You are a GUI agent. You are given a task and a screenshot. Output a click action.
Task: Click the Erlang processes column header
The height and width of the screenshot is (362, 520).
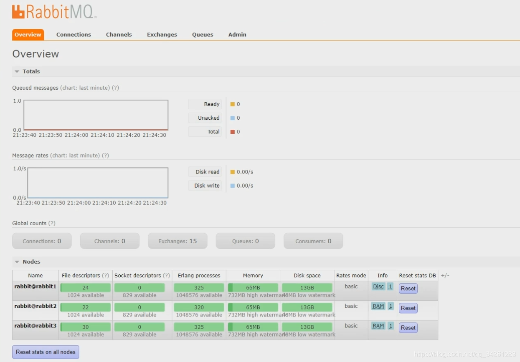[x=199, y=275]
